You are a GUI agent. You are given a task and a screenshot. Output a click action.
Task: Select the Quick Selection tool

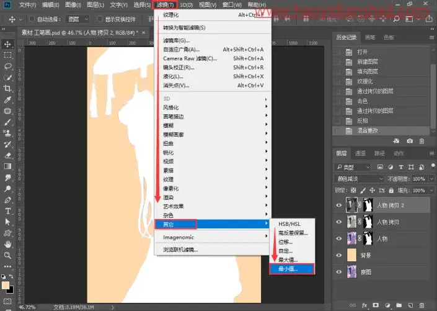(x=7, y=78)
